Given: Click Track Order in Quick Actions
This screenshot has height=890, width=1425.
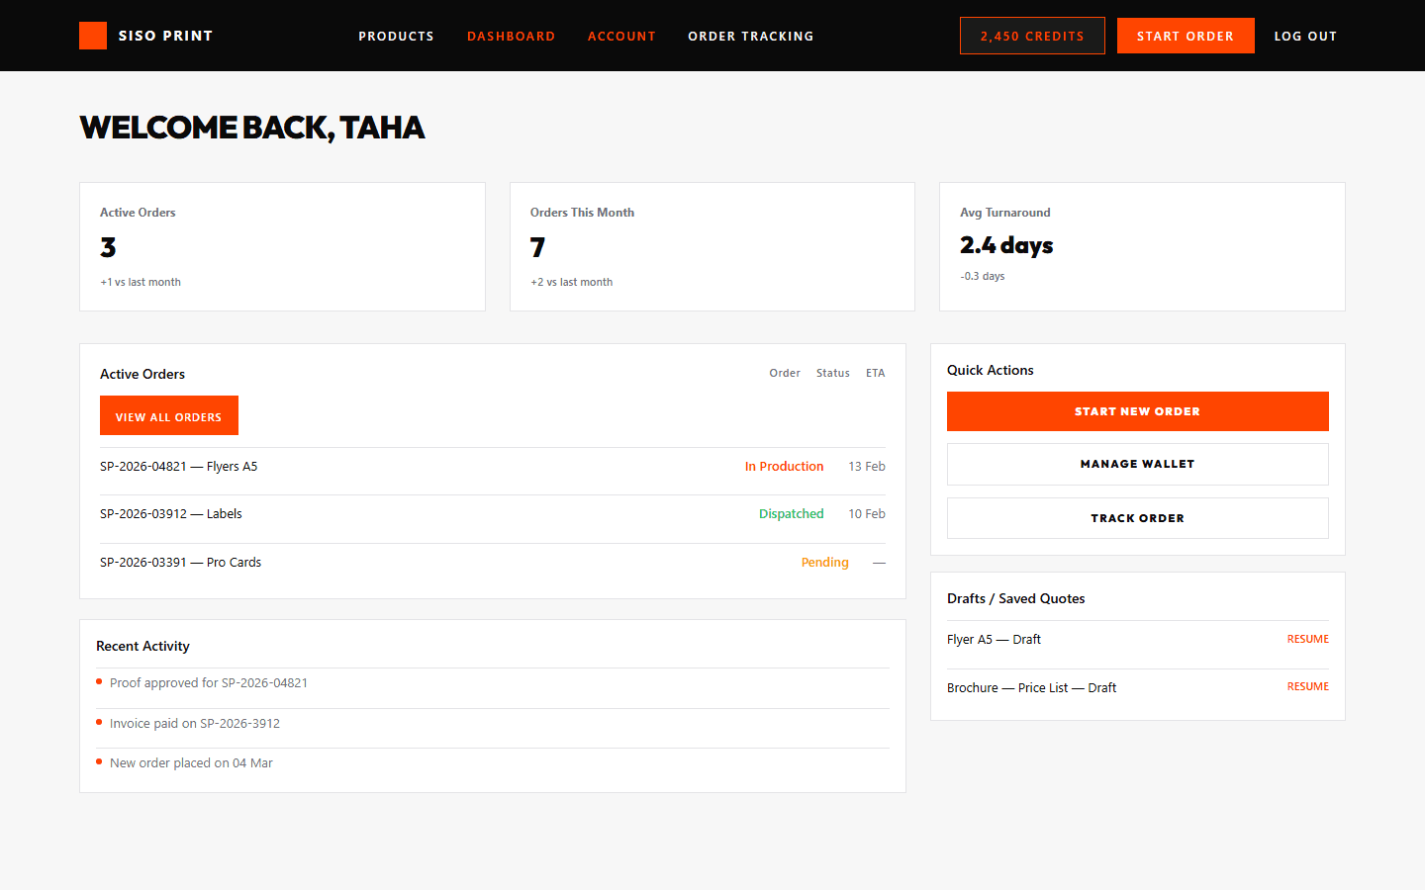Looking at the screenshot, I should (1137, 517).
